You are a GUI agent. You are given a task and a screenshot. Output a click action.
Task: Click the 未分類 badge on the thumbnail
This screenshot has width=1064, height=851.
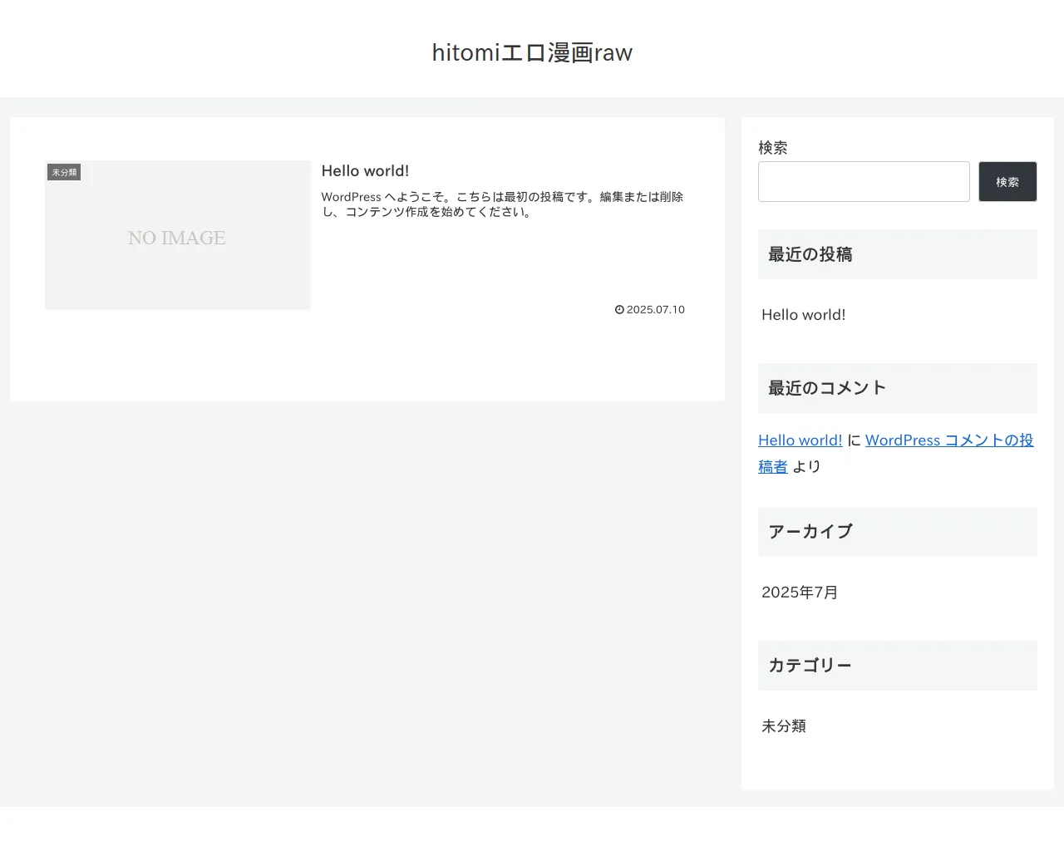[x=64, y=173]
